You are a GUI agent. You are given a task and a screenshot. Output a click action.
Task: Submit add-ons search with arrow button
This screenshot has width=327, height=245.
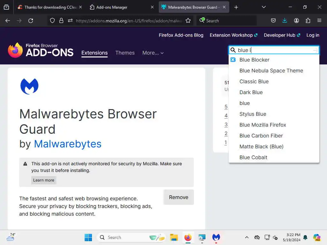[315, 50]
